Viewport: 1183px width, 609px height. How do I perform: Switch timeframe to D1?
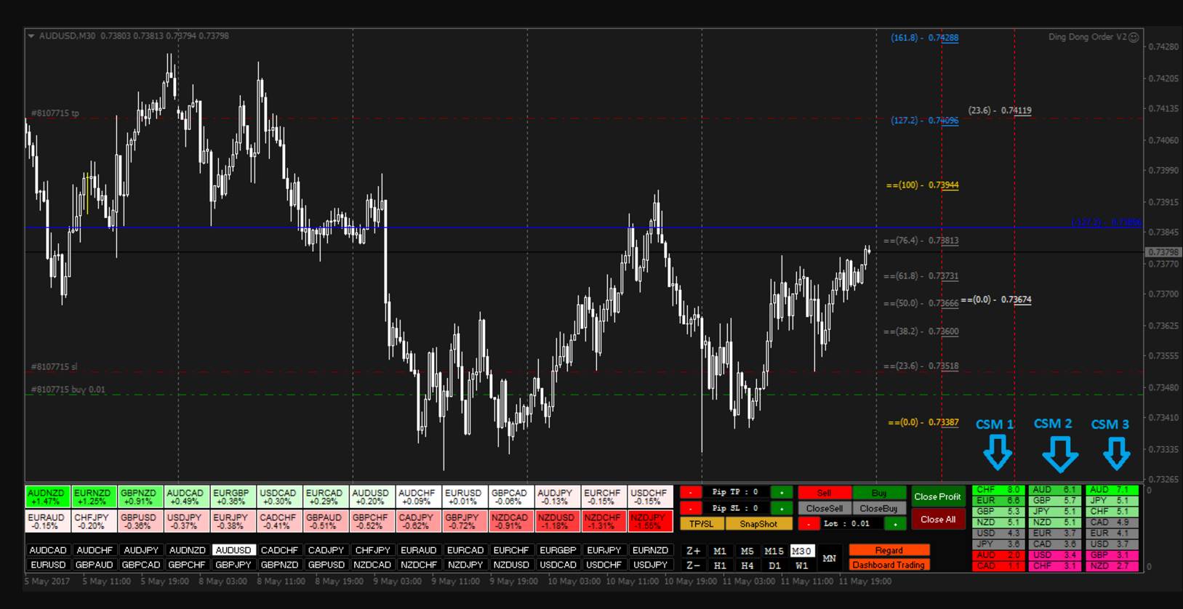click(774, 565)
